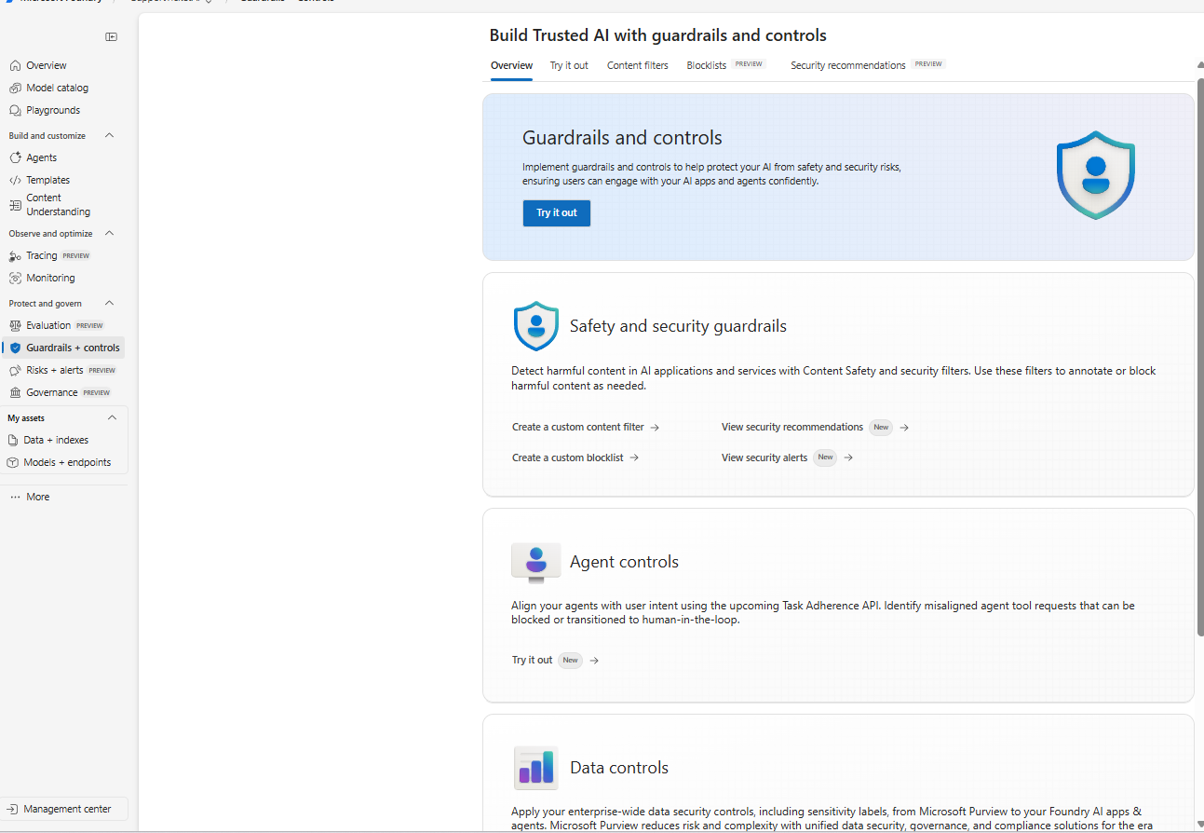
Task: Collapse the My assets section
Action: tap(112, 418)
